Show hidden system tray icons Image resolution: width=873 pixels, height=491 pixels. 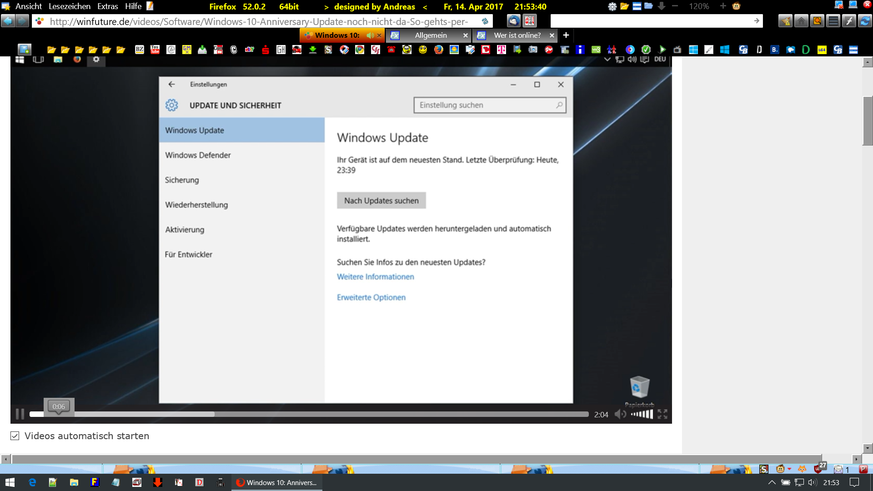click(x=772, y=482)
